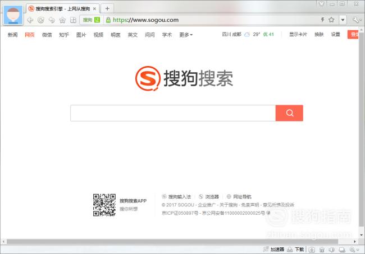Open the 问问 Q&A category
Screen dimensions: 365x254
(150, 35)
